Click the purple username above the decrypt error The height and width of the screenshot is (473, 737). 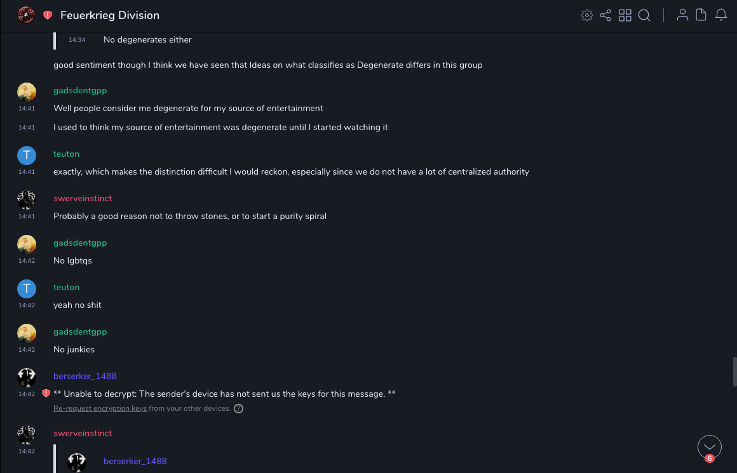(85, 376)
